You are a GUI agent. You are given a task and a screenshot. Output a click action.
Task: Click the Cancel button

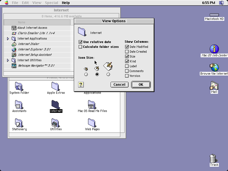tap(119, 85)
